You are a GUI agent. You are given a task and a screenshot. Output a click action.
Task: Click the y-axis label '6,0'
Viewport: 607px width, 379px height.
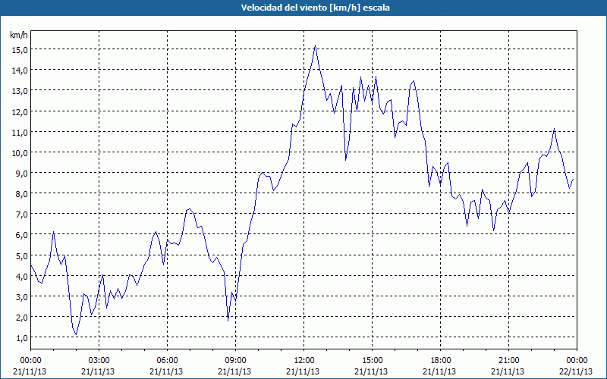click(21, 235)
